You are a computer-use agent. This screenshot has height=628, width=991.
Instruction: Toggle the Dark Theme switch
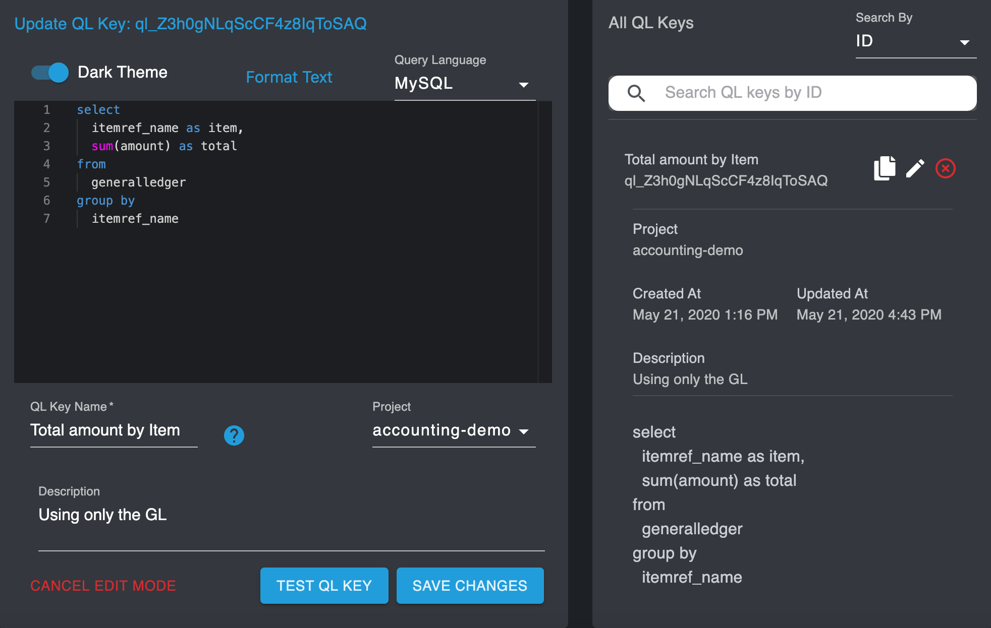(50, 73)
